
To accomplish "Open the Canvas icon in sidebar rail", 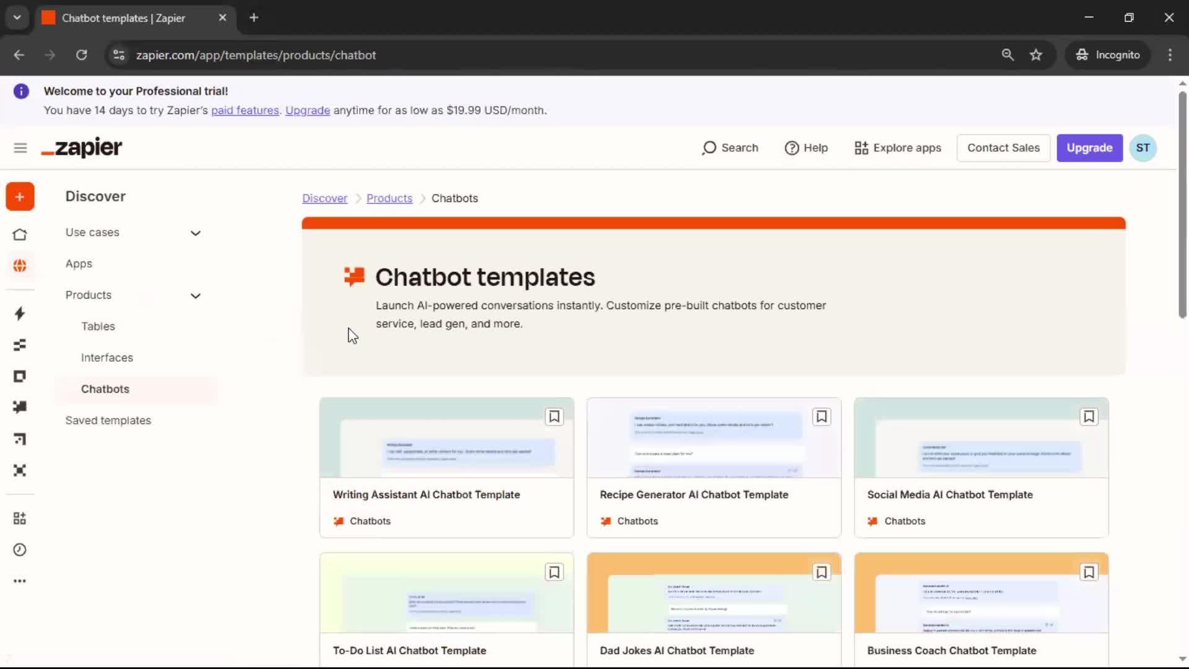I will pos(20,439).
